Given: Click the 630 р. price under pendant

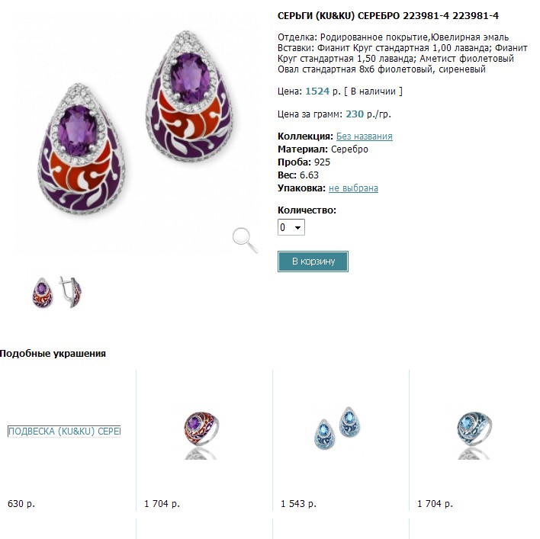Looking at the screenshot, I should pos(21,503).
